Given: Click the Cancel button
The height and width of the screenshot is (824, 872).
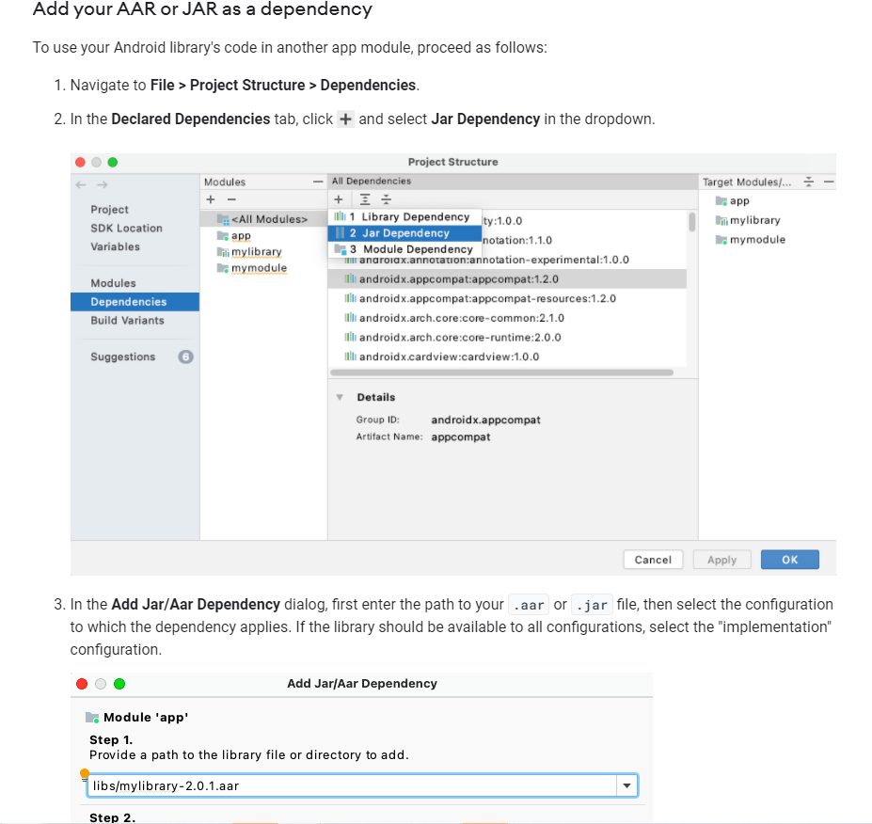Looking at the screenshot, I should click(653, 559).
